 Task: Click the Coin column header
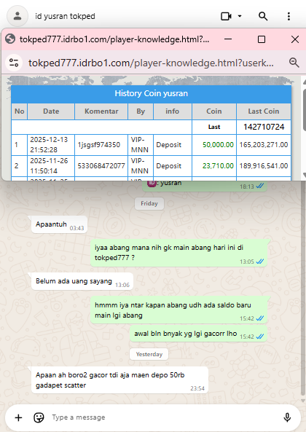[x=214, y=111]
